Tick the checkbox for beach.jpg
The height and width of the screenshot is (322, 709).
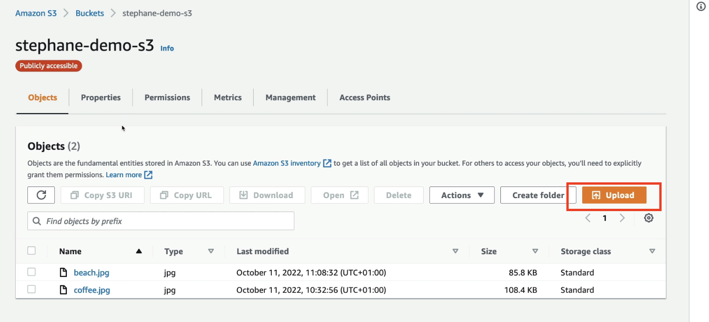point(32,272)
